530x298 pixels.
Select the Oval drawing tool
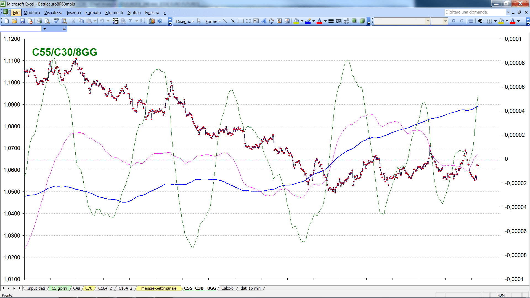click(248, 21)
